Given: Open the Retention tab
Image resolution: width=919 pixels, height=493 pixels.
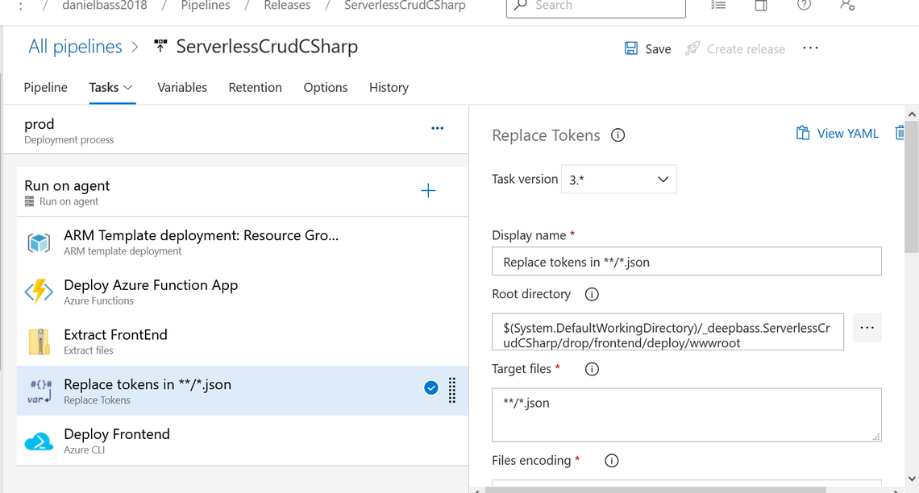Looking at the screenshot, I should 255,87.
